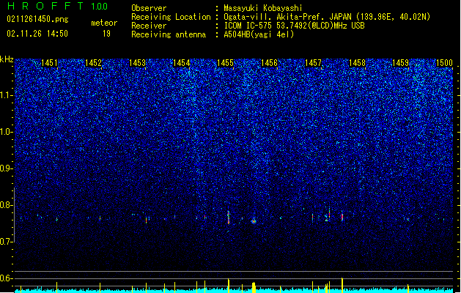Click the 1459 time label
Screen dimensions: 461x293
[x=401, y=63]
